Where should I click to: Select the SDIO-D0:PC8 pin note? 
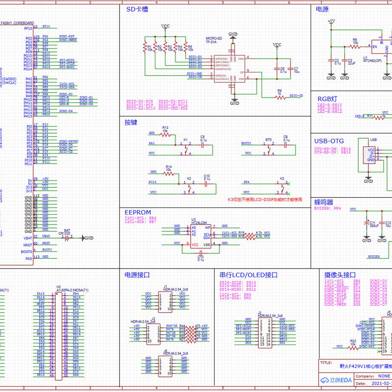point(140,101)
